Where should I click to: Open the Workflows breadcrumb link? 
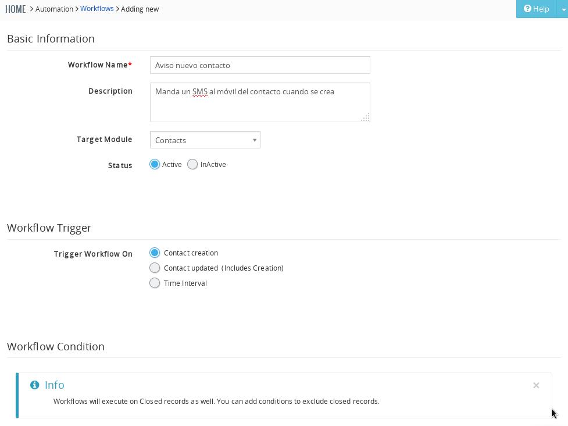pos(97,9)
